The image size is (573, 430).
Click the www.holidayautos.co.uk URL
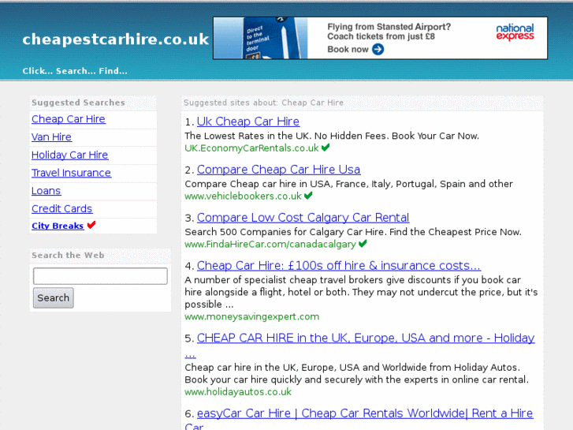(238, 392)
